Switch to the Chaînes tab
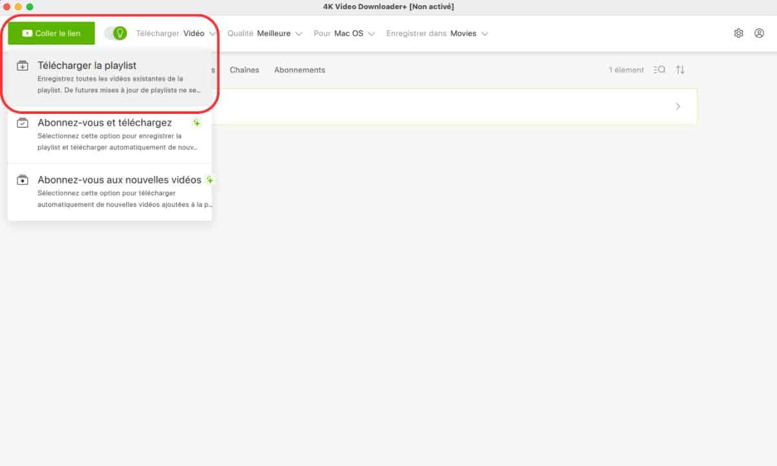This screenshot has width=777, height=466. (x=244, y=70)
